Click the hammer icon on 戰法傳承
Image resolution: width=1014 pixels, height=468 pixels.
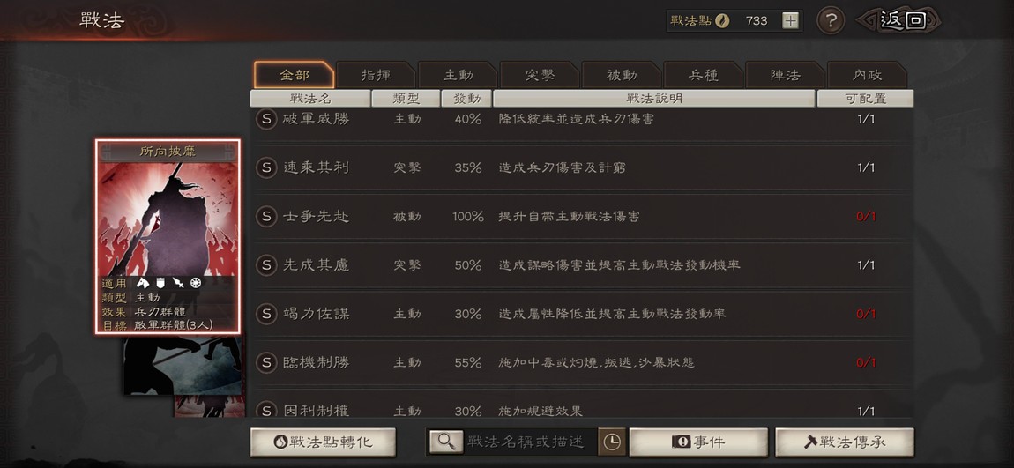(x=810, y=442)
